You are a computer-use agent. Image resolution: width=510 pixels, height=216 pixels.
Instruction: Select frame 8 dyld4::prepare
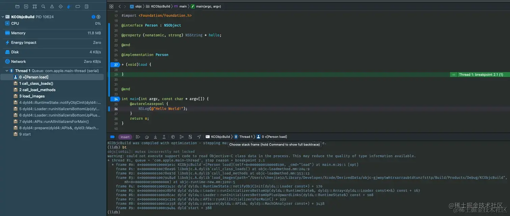point(52,128)
